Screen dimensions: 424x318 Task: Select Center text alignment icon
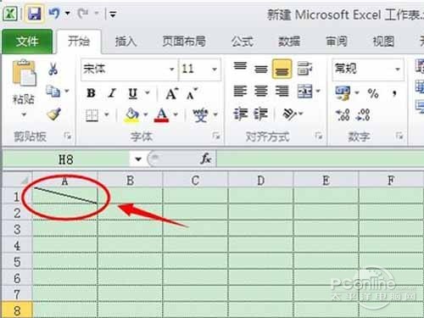coord(261,91)
